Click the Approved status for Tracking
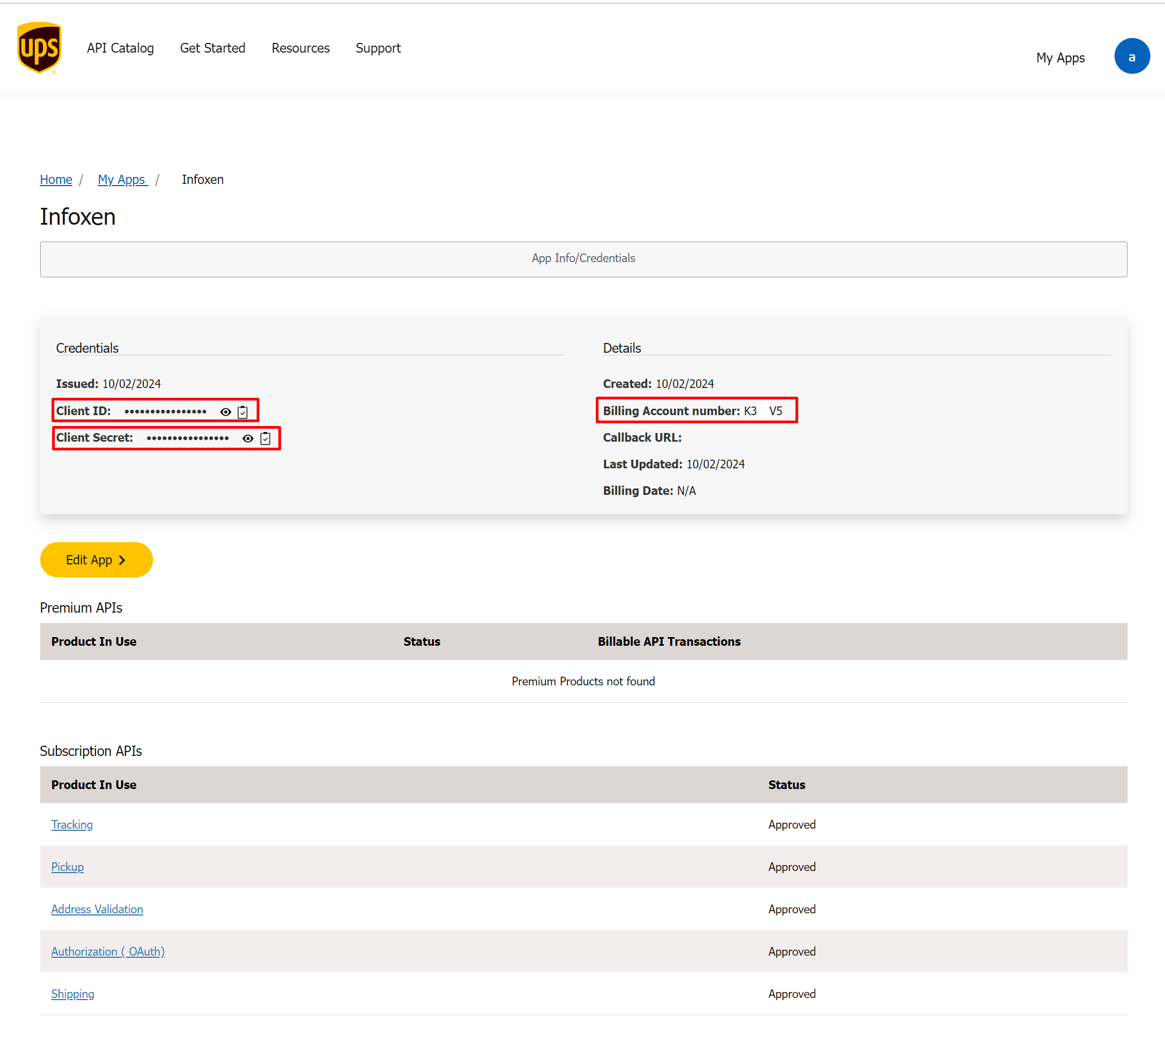This screenshot has height=1043, width=1165. click(792, 825)
